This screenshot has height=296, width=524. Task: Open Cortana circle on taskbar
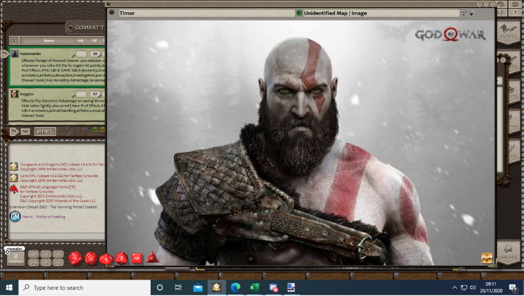tap(160, 288)
